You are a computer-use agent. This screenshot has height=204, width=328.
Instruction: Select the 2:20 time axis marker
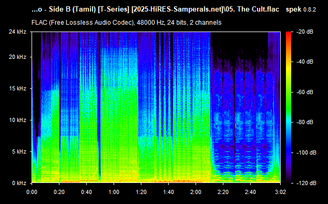click(223, 192)
